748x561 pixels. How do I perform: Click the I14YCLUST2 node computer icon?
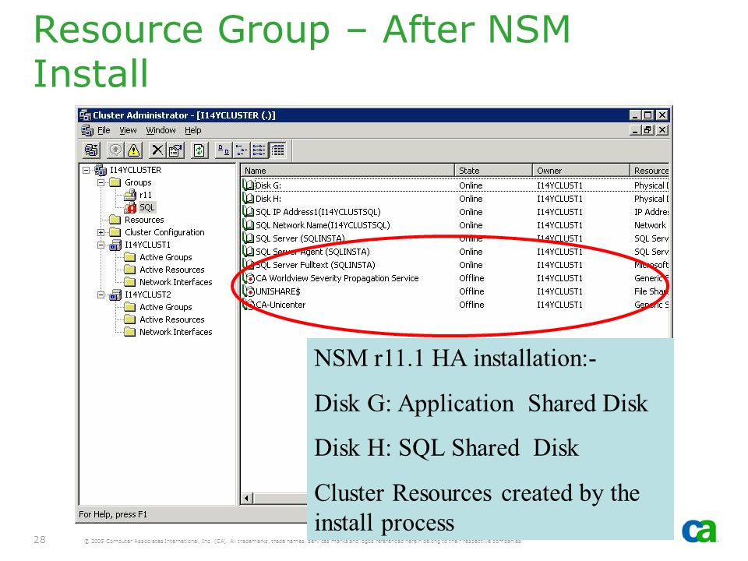coord(115,295)
